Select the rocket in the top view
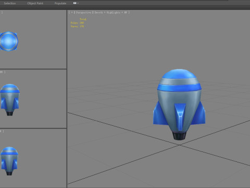This screenshot has width=250, height=188. coord(9,41)
